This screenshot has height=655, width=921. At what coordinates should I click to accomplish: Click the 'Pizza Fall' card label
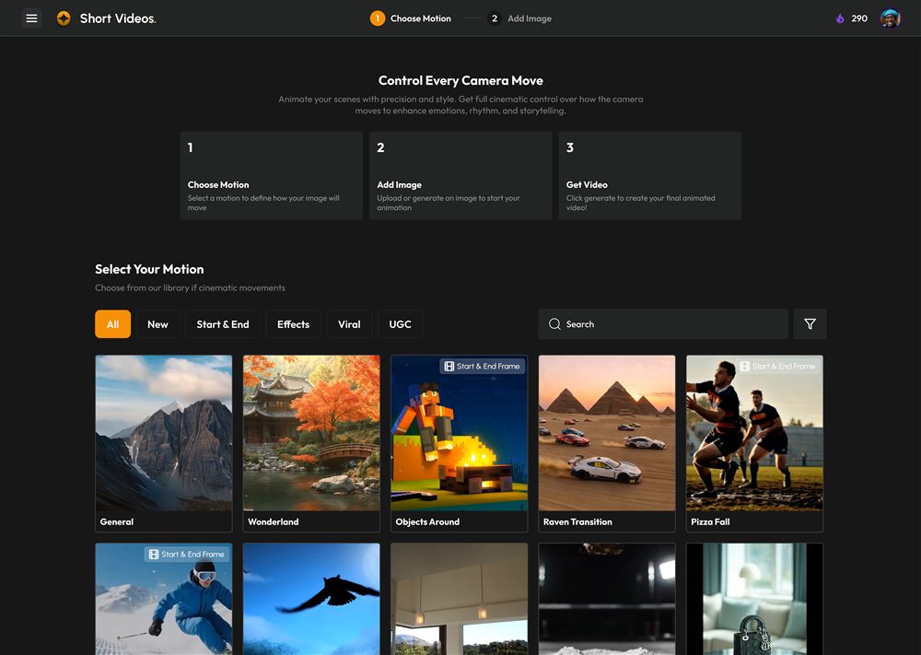tap(710, 521)
